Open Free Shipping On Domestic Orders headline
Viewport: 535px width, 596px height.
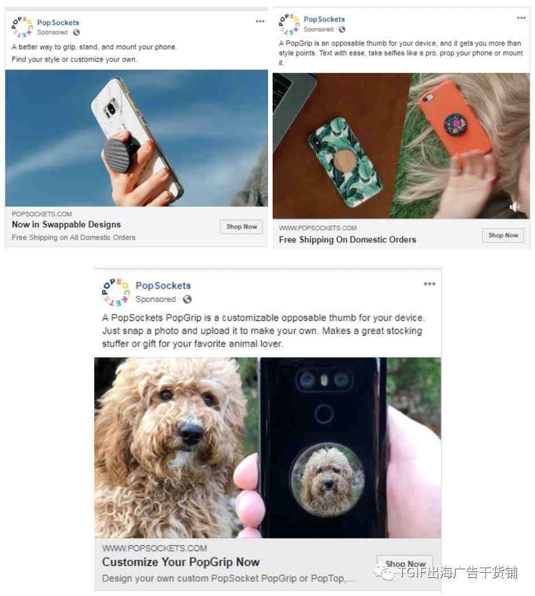[x=348, y=240]
